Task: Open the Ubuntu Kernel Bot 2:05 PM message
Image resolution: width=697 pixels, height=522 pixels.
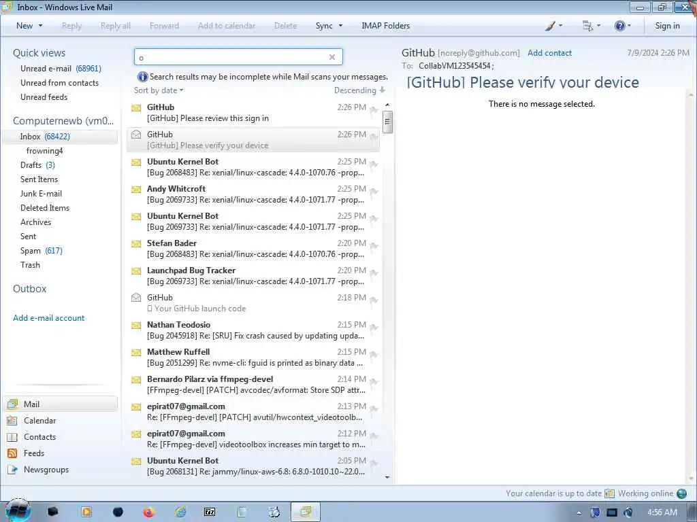Action: pos(253,466)
